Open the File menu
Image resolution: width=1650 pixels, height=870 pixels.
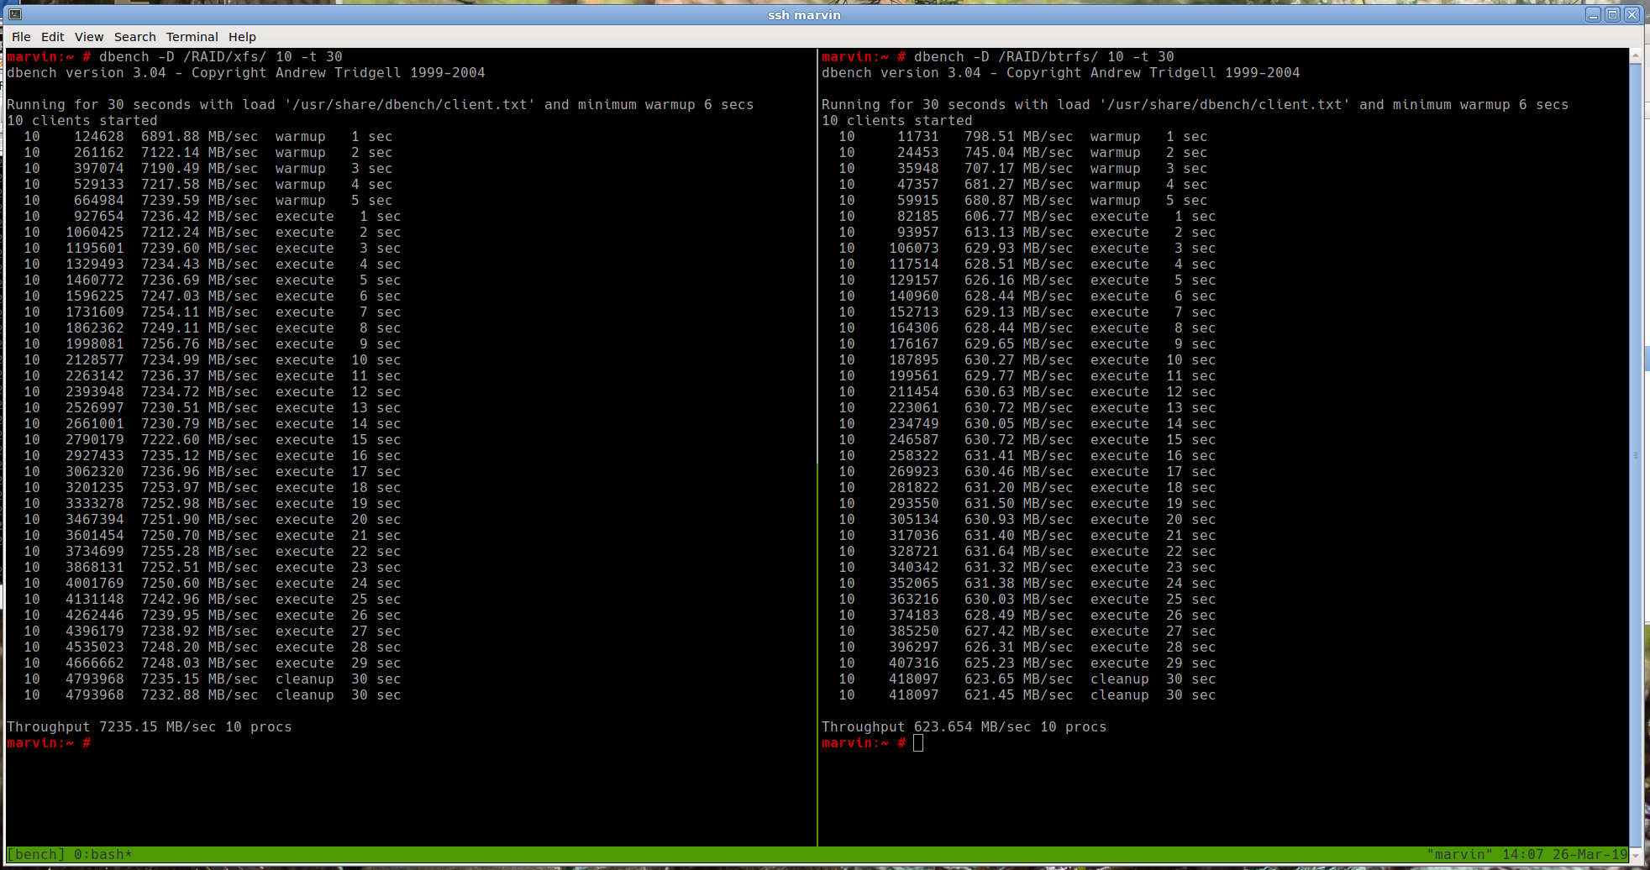pyautogui.click(x=21, y=37)
